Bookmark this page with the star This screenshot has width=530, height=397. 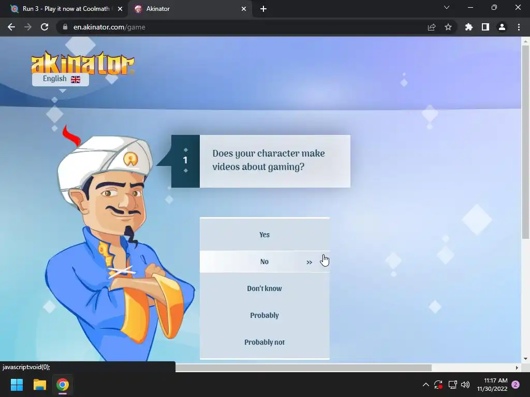coord(448,27)
